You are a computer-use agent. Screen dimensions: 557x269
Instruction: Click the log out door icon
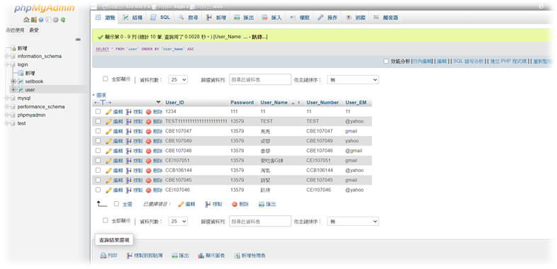[33, 21]
